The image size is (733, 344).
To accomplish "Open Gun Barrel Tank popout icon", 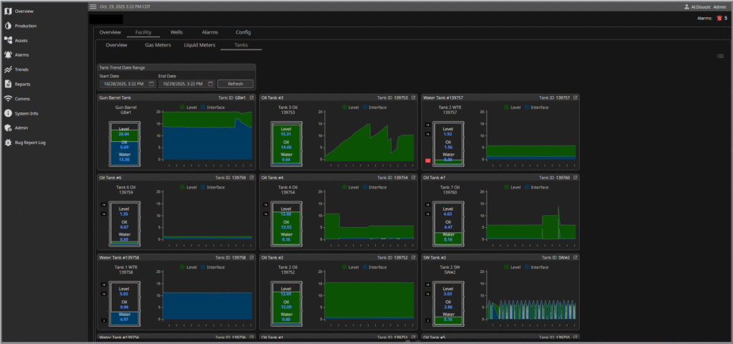I will point(252,97).
